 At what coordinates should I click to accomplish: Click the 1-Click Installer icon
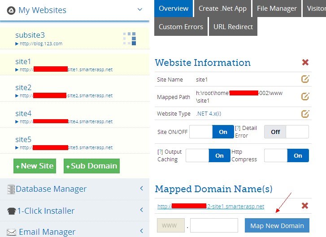tap(11, 211)
